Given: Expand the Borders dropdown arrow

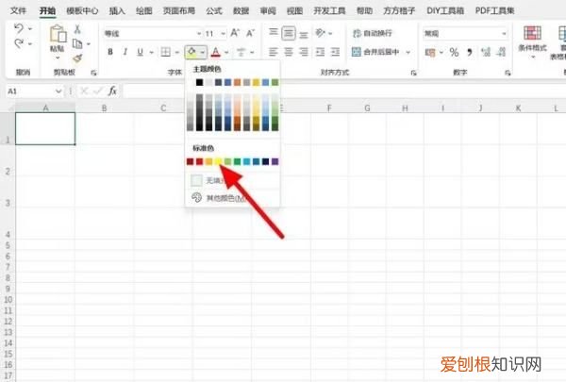Looking at the screenshot, I should point(177,53).
